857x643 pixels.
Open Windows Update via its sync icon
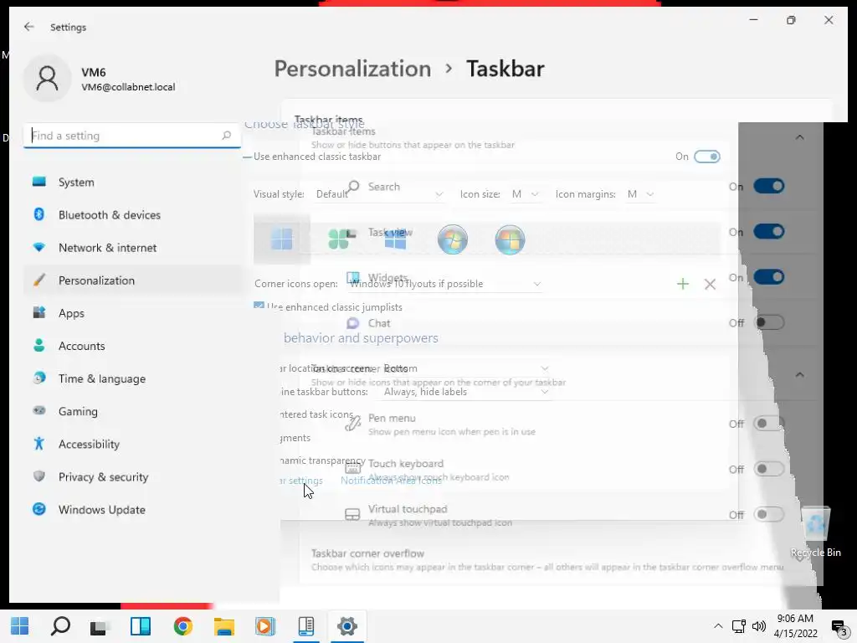tap(38, 509)
